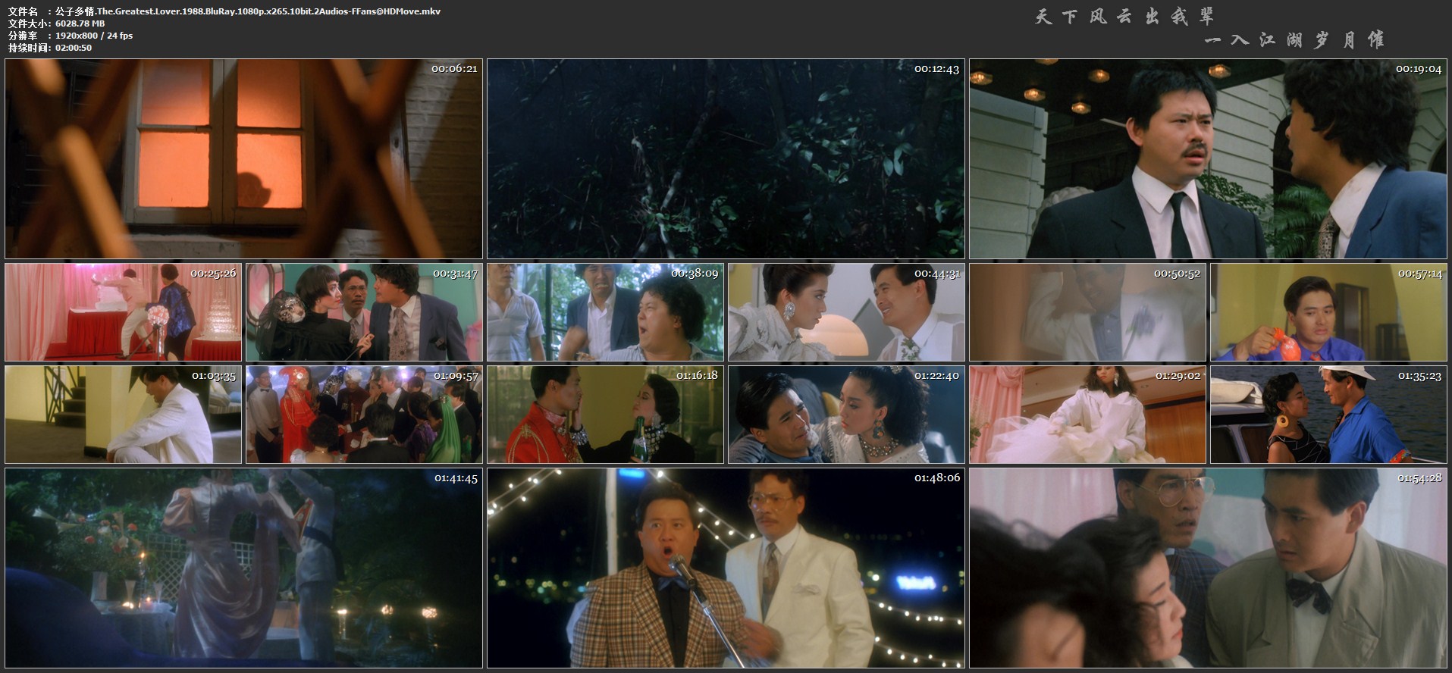
Task: View the thumbnail at 01:29:02
Action: [x=1087, y=415]
